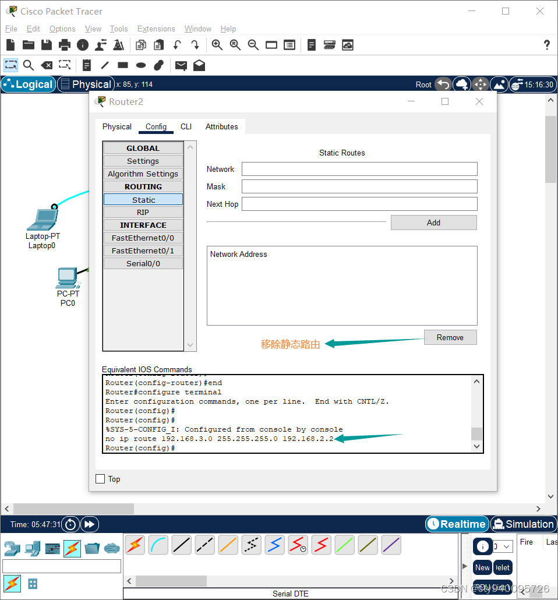The image size is (558, 600).
Task: Click the Fast Forward Time button
Action: [90, 524]
